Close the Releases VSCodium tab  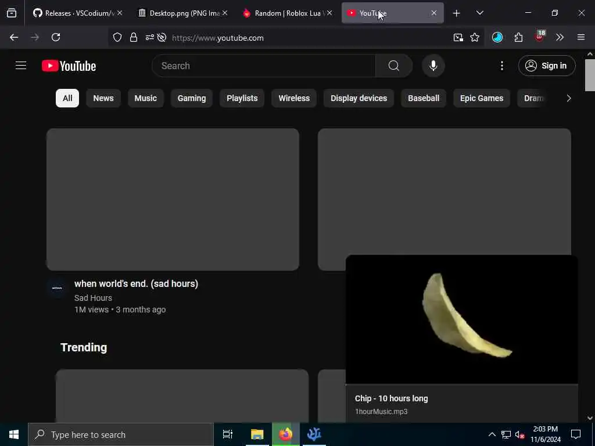[120, 13]
